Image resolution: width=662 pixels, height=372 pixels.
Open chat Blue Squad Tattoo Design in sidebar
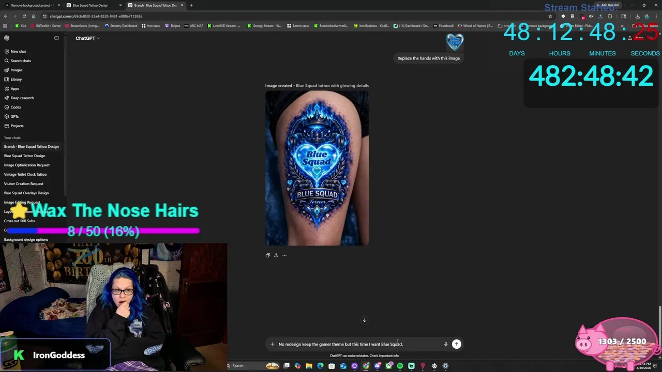coord(25,156)
